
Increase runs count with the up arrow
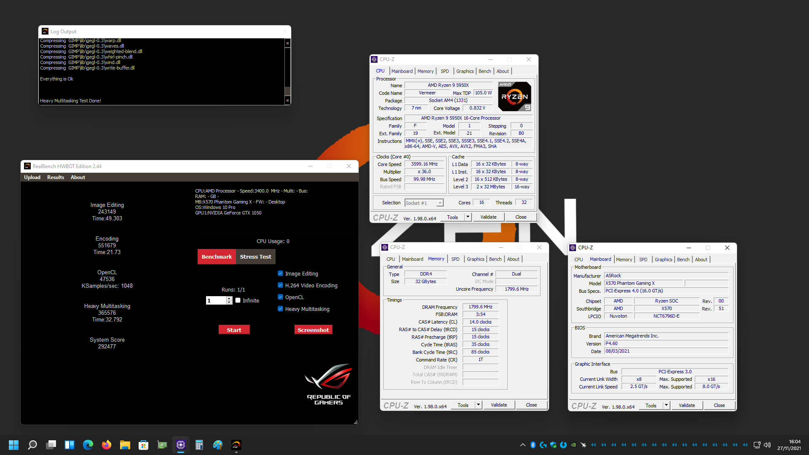(x=229, y=298)
